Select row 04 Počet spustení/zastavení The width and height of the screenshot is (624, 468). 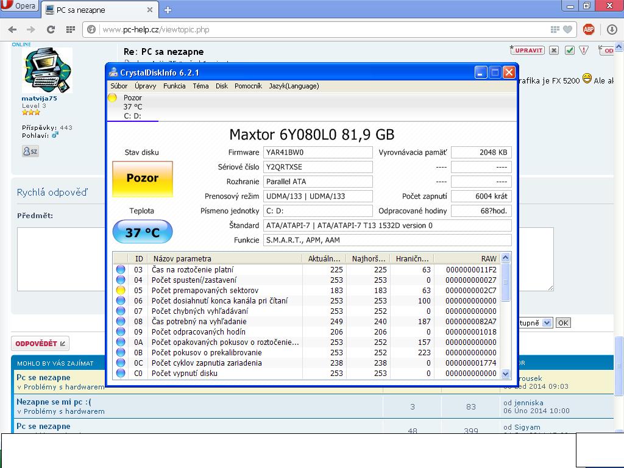[x=306, y=280]
